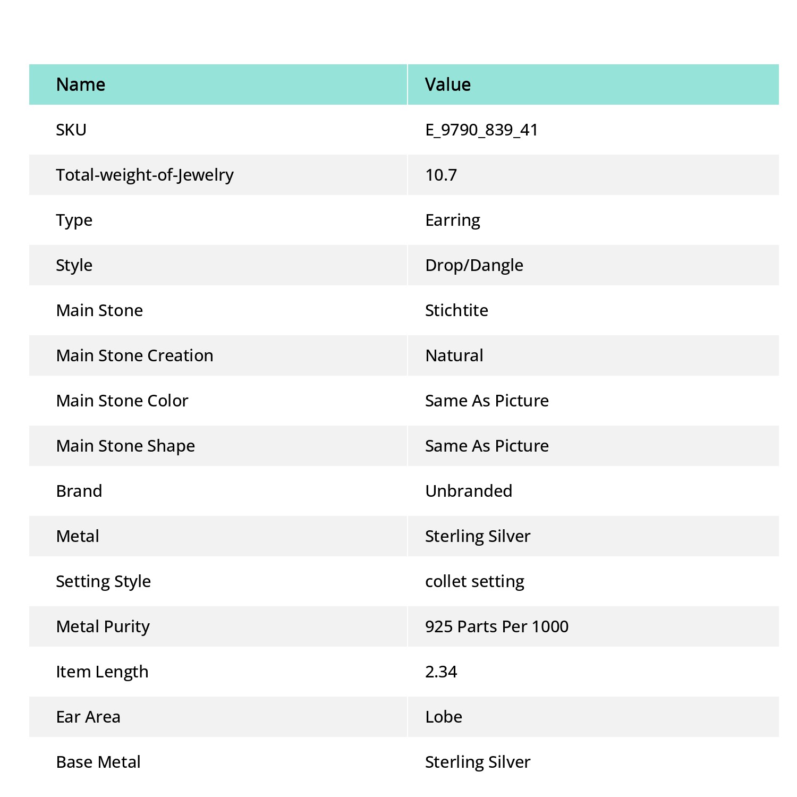Click the Total-weight-of-Jewelry label
The image size is (797, 797).
[145, 175]
